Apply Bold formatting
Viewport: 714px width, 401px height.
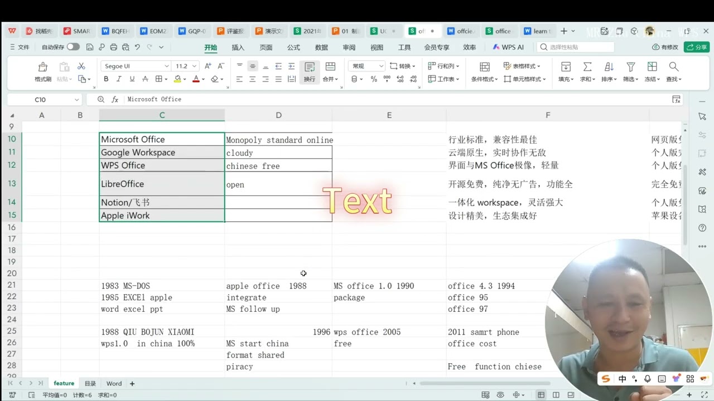[x=106, y=79]
